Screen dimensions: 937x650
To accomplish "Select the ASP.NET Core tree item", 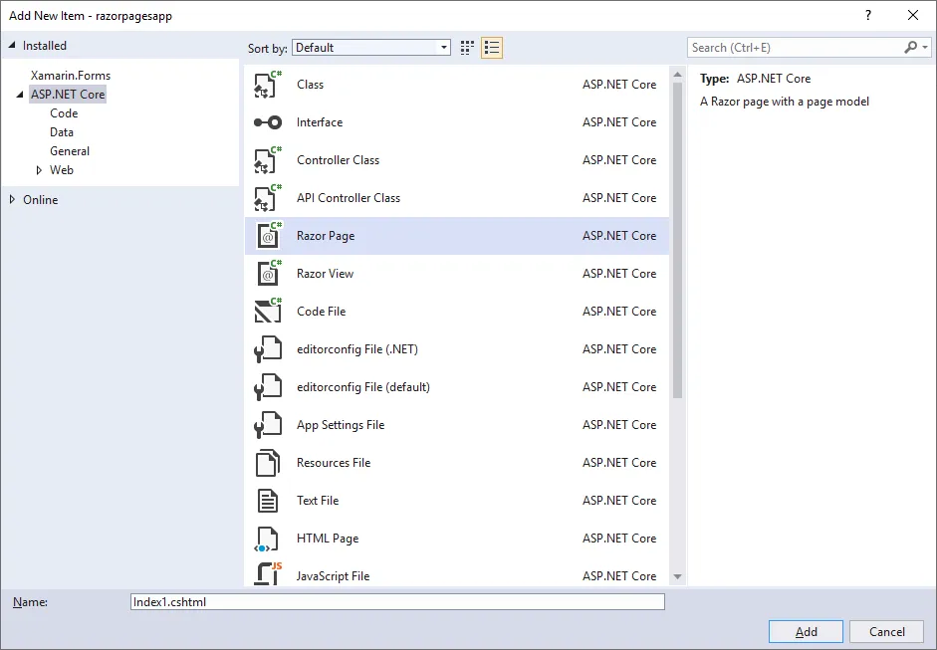I will 68,95.
